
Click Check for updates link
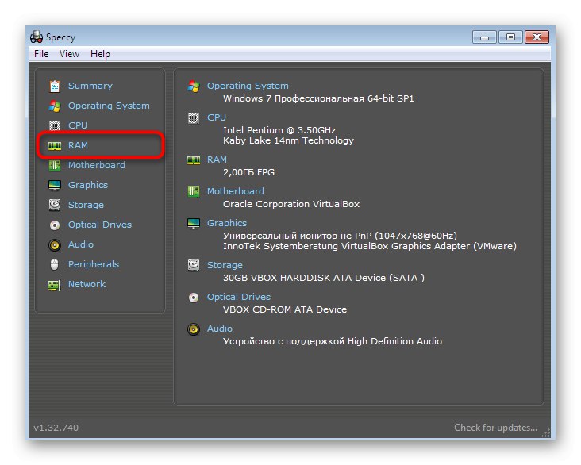[x=495, y=428]
